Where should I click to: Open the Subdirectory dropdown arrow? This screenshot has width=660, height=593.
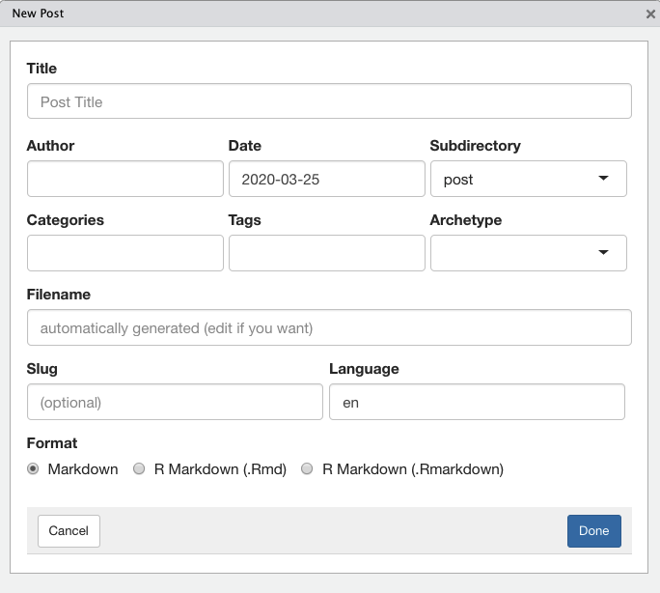pos(603,178)
